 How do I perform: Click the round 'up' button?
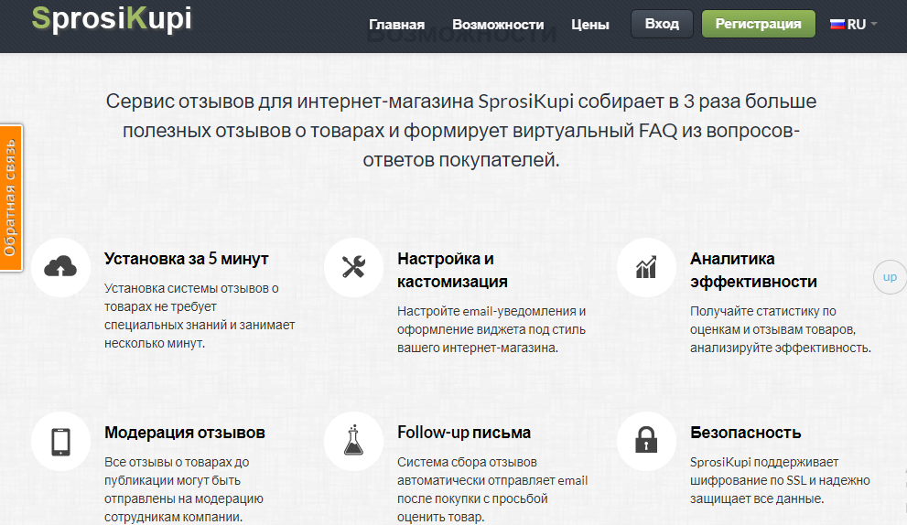click(x=890, y=277)
